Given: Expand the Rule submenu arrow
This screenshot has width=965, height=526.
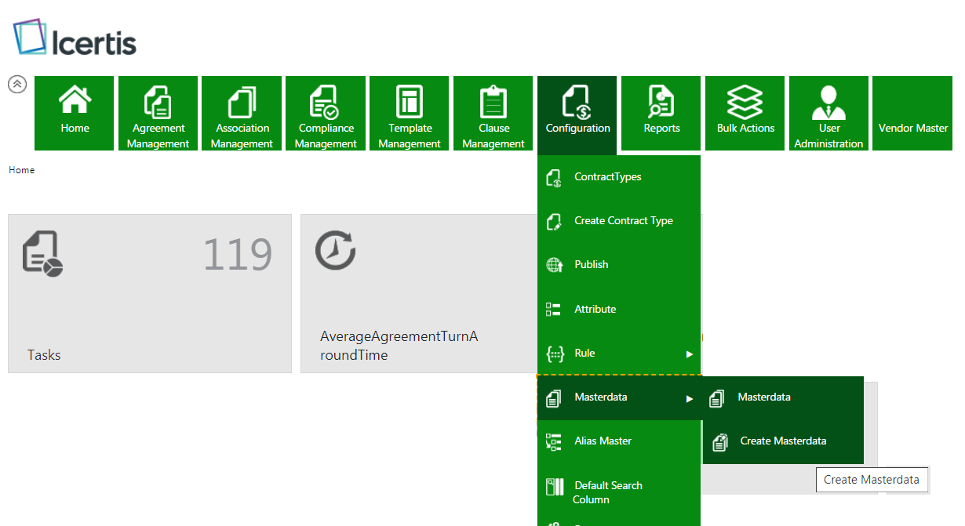Looking at the screenshot, I should (x=690, y=354).
